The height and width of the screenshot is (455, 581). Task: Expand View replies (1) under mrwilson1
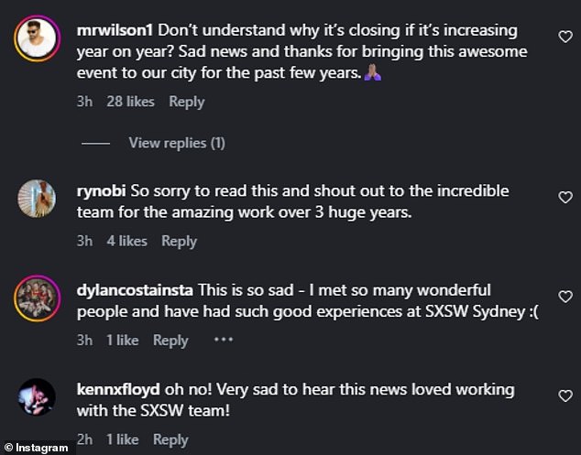pos(176,143)
